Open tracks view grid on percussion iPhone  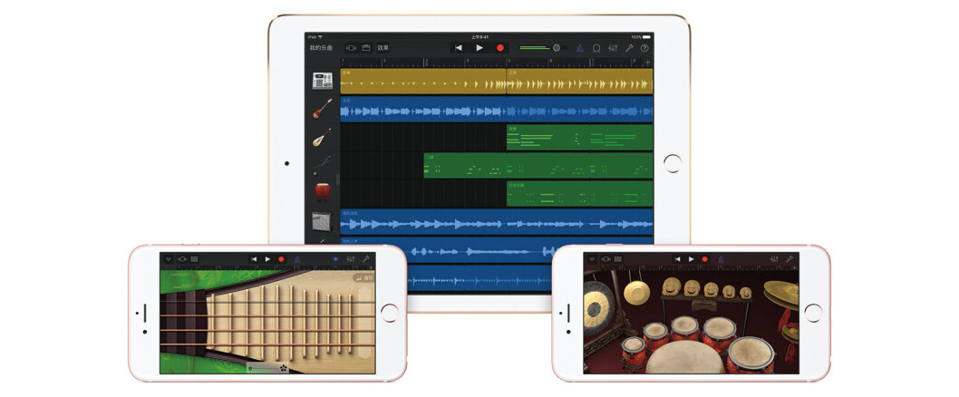click(x=617, y=259)
